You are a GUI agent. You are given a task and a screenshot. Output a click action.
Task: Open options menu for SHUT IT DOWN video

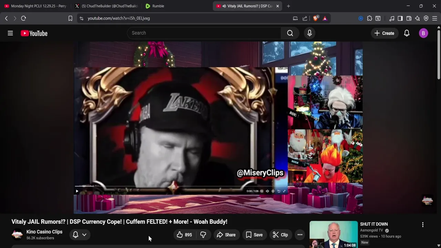[x=423, y=225]
